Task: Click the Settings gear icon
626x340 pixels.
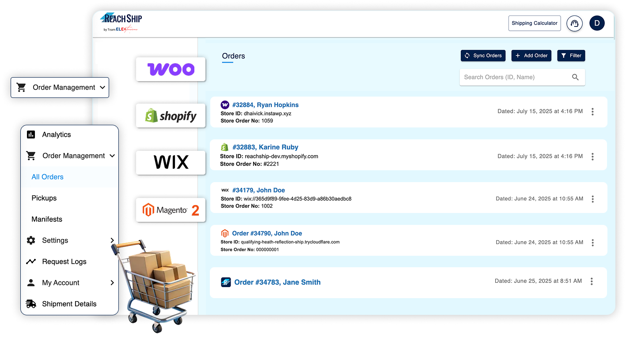Action: coord(31,240)
